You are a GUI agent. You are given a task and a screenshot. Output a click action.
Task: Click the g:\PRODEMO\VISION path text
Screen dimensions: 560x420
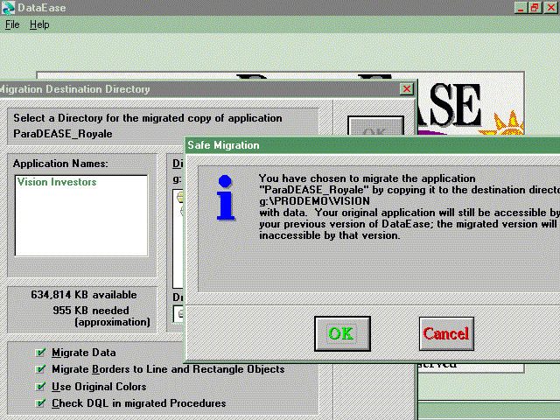(x=314, y=201)
